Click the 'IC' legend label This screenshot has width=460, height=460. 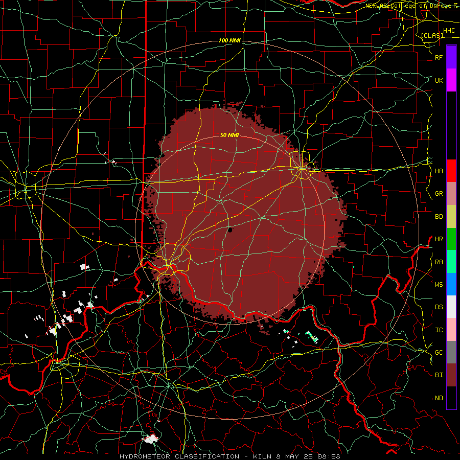click(439, 330)
